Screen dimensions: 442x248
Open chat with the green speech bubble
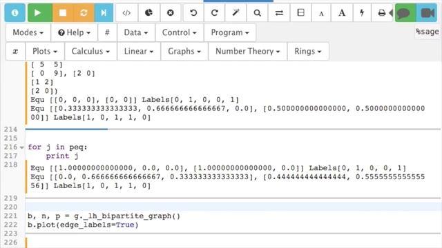coord(405,13)
